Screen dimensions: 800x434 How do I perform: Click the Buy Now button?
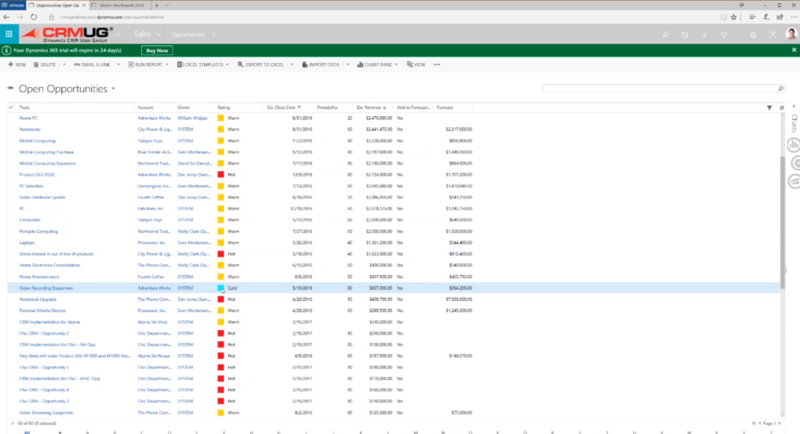(157, 51)
